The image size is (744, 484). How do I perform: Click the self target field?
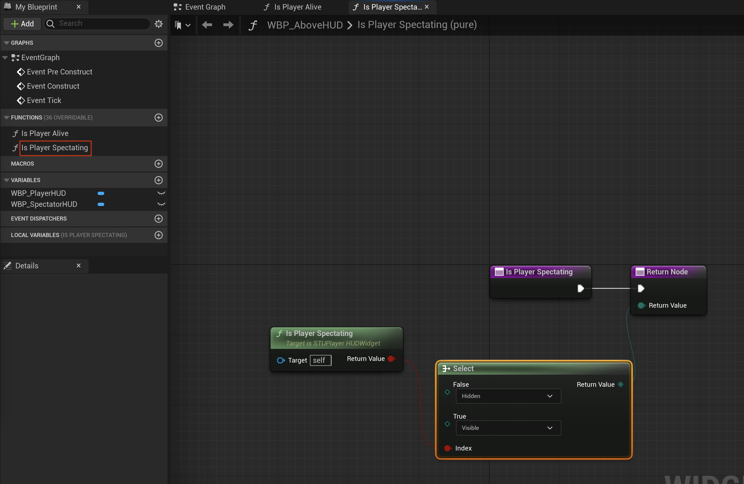pyautogui.click(x=320, y=360)
